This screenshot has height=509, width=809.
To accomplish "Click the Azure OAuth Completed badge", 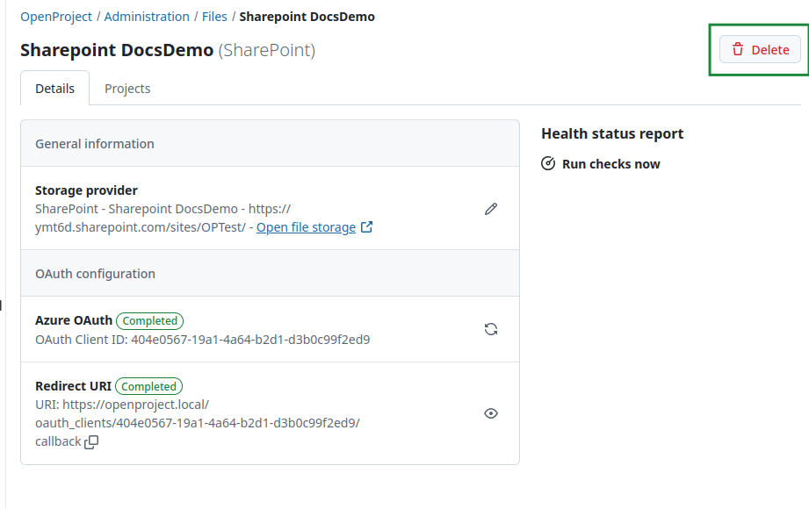I will tap(149, 320).
